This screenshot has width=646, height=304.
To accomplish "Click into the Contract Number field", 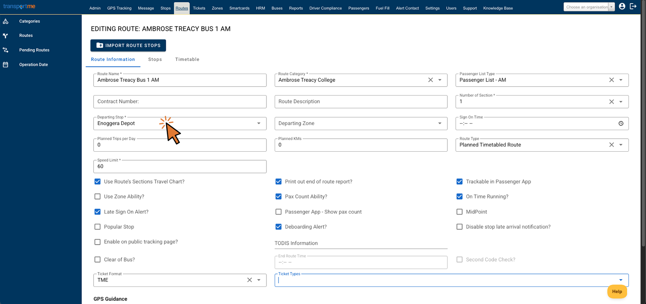I will (x=180, y=102).
